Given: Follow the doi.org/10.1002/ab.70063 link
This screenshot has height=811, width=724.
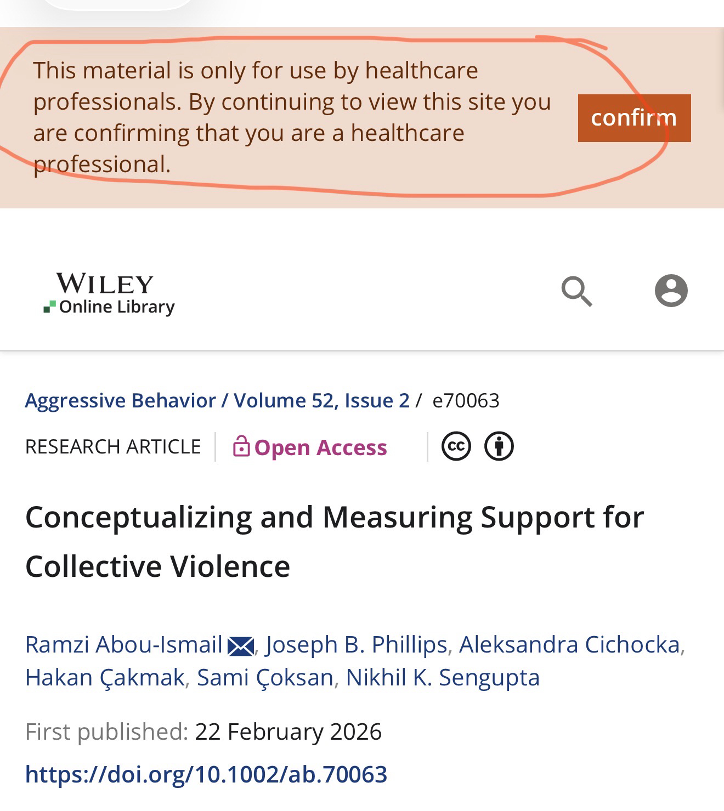Looking at the screenshot, I should tap(206, 774).
